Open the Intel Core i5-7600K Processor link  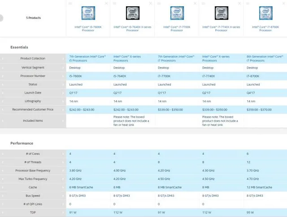88,29
